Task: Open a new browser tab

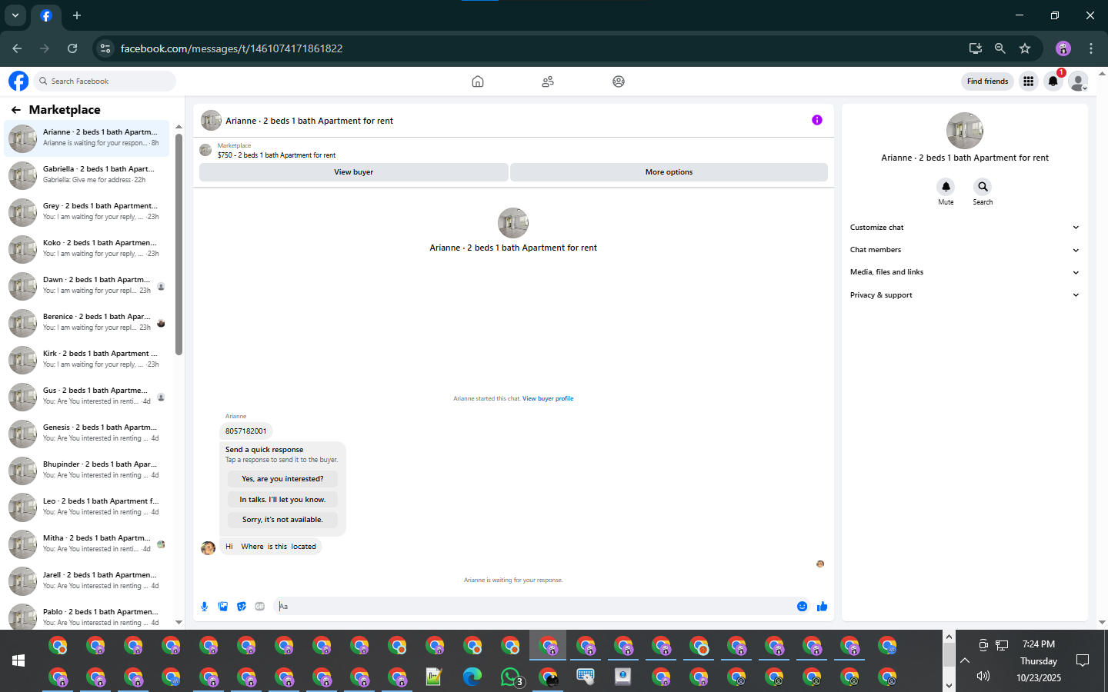Action: (x=77, y=15)
